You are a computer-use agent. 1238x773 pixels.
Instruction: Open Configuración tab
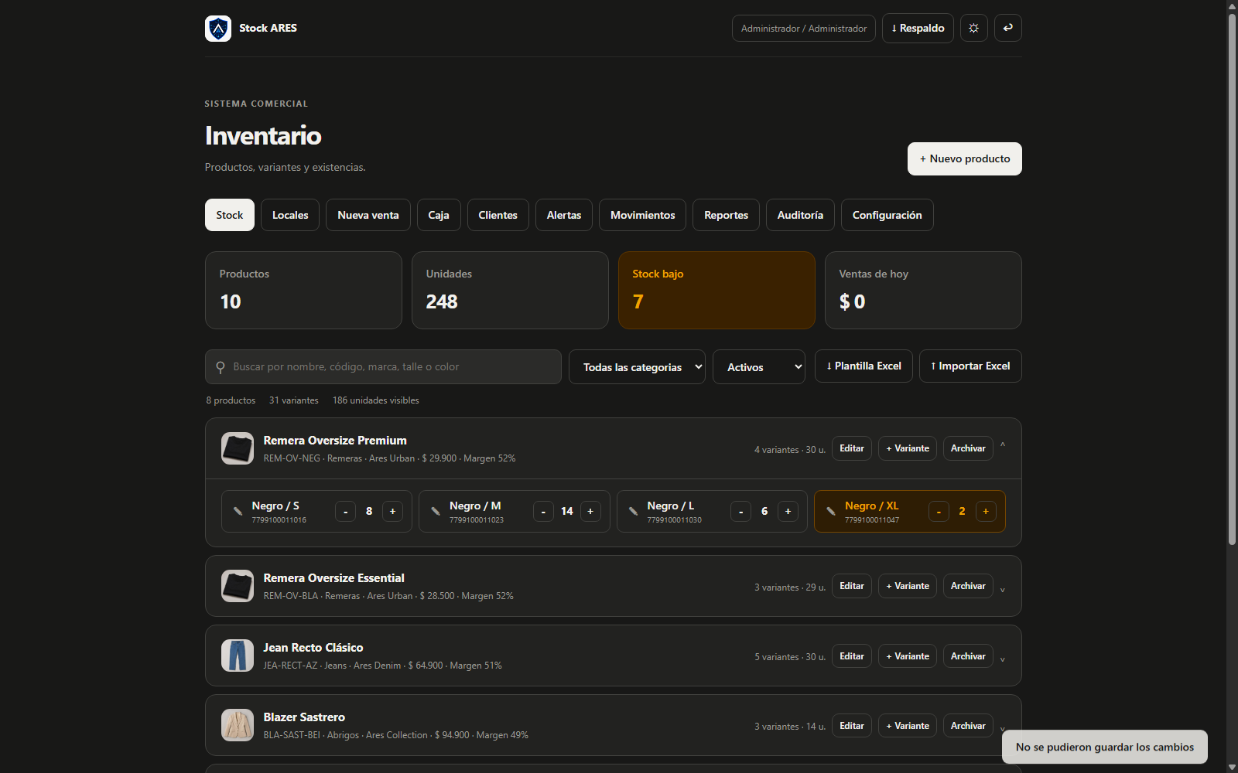887,215
